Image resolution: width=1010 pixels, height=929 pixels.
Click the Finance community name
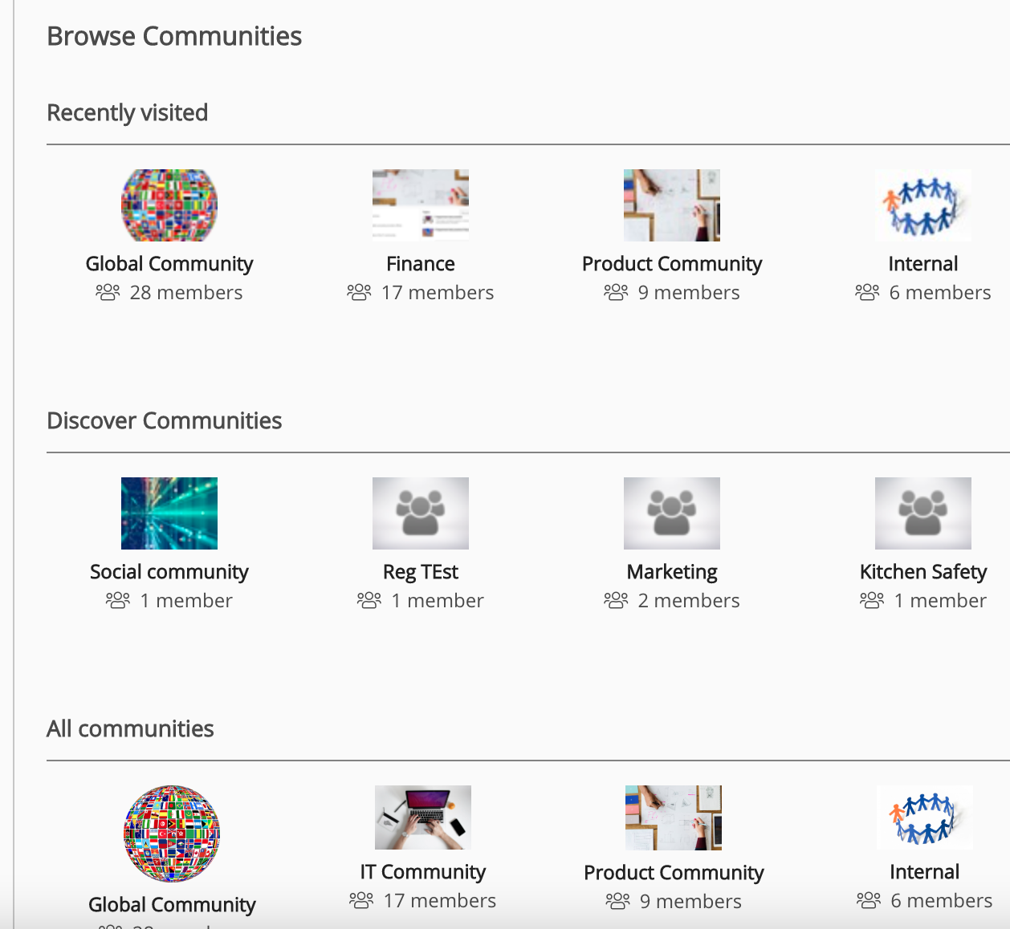click(421, 264)
